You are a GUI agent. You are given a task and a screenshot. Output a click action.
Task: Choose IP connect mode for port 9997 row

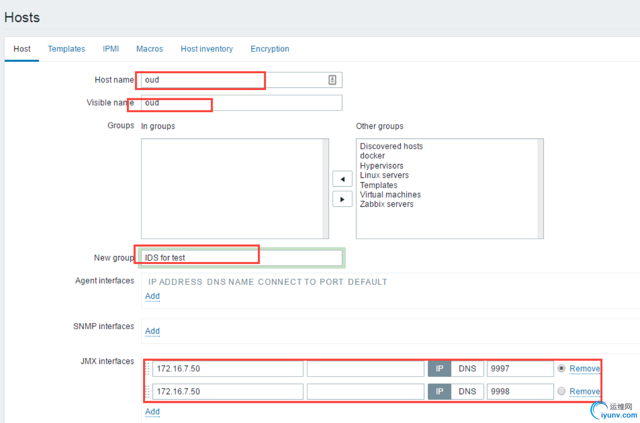pos(440,369)
